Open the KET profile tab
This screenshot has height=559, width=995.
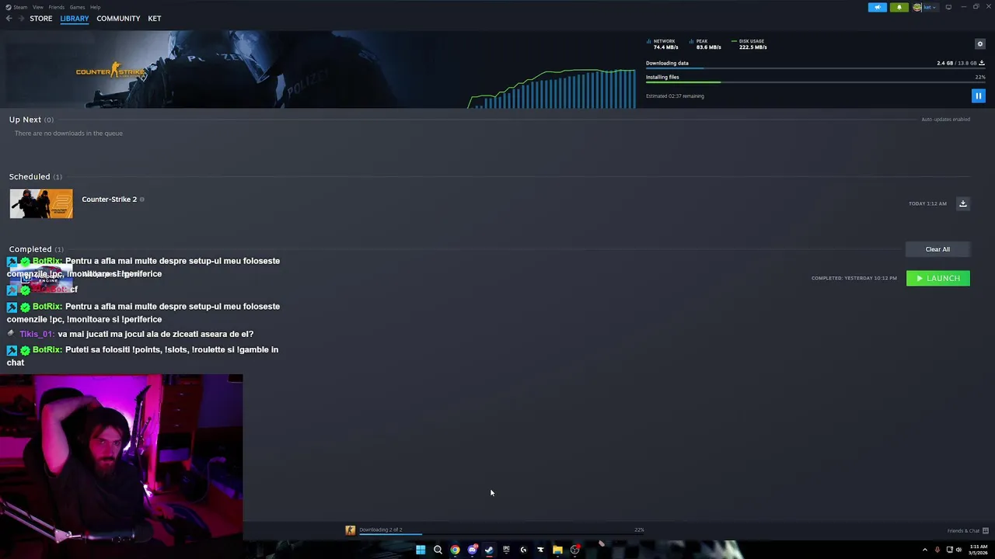(155, 19)
